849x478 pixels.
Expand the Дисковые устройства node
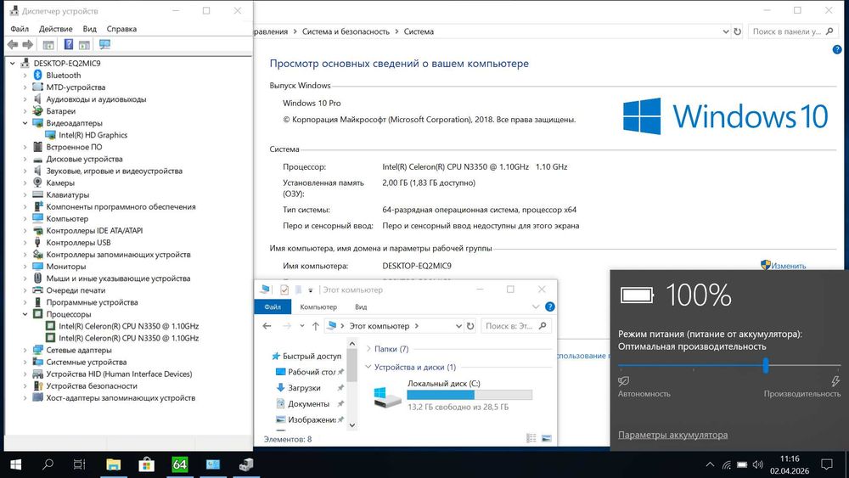(25, 159)
